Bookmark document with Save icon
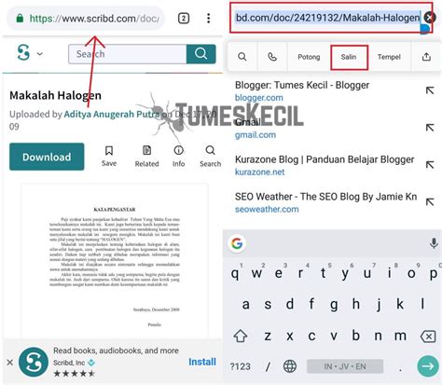Screen dimensions: 442x385 click(x=109, y=157)
